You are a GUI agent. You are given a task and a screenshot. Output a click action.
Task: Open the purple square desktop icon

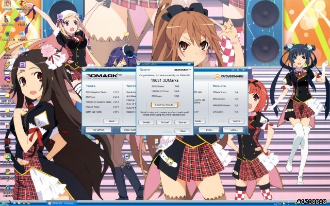pyautogui.click(x=22, y=65)
